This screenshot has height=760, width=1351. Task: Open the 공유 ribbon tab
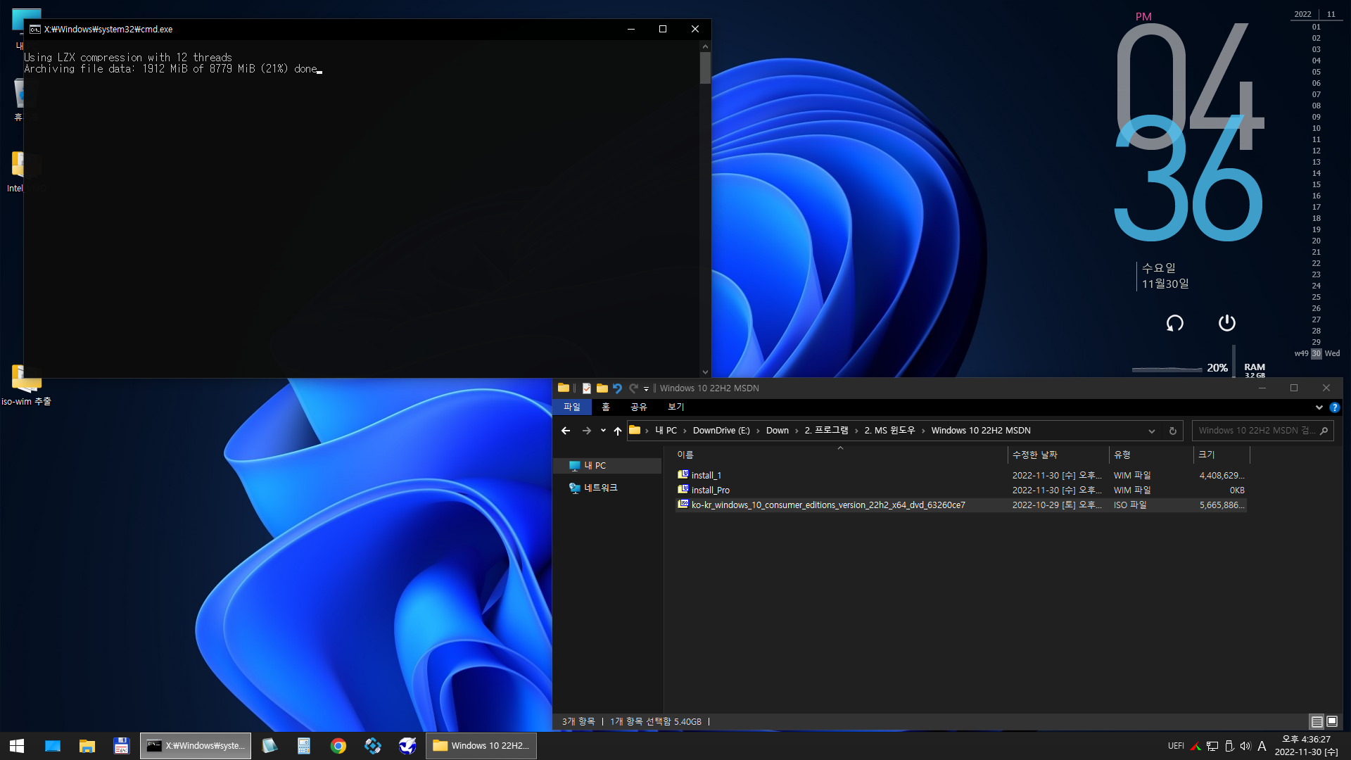639,407
